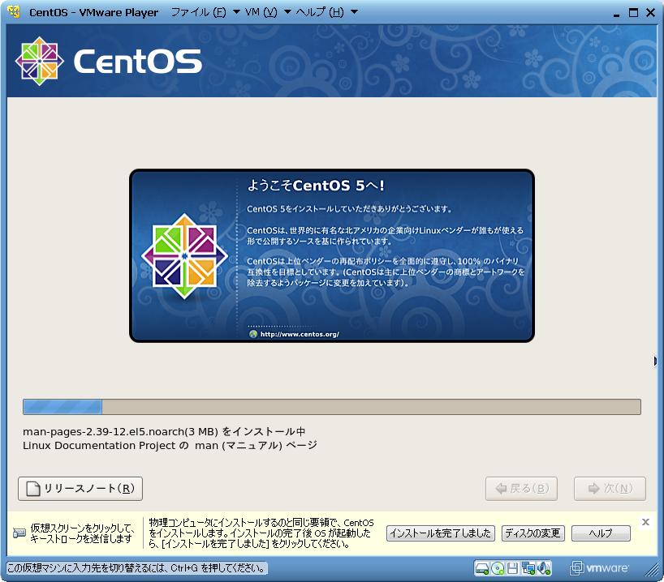This screenshot has width=664, height=582.
Task: Click the sound card status icon
Action: point(544,567)
